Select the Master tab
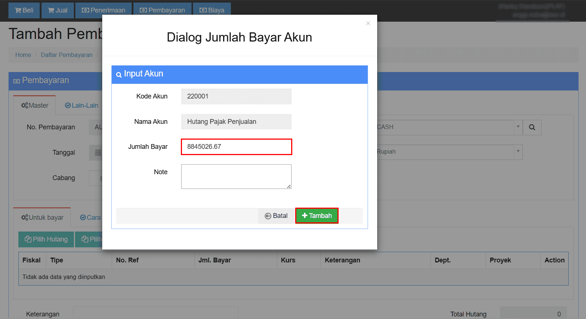The height and width of the screenshot is (319, 586). click(x=35, y=105)
